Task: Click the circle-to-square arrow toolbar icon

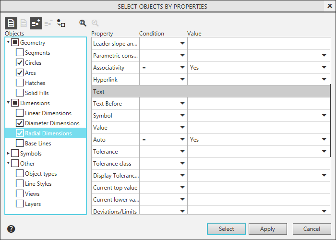Action: pos(61,23)
